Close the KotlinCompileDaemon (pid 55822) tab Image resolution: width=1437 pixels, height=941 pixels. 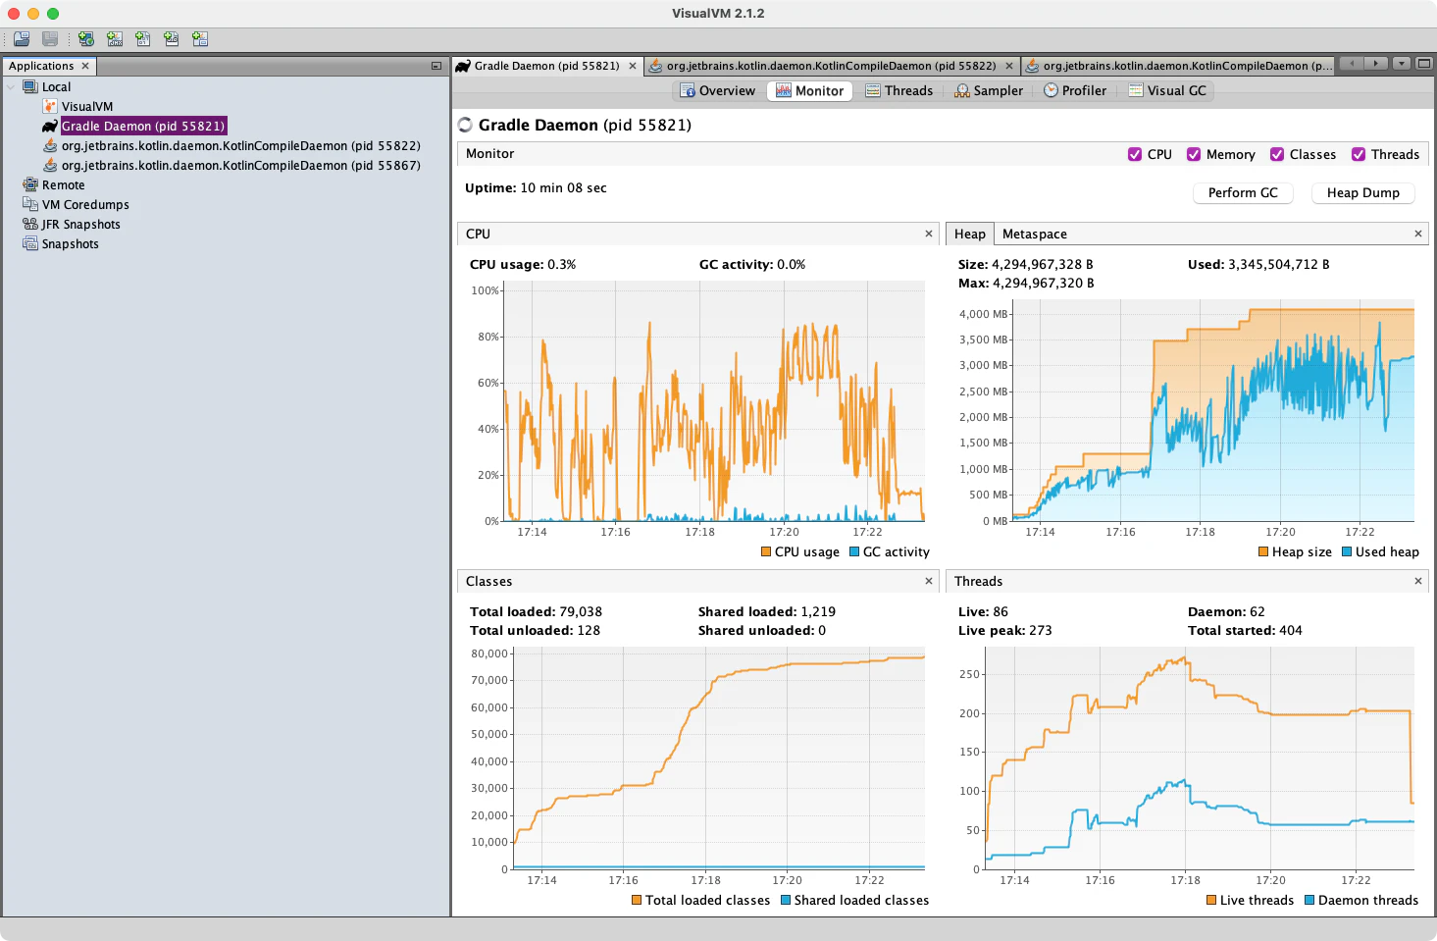tap(1008, 66)
